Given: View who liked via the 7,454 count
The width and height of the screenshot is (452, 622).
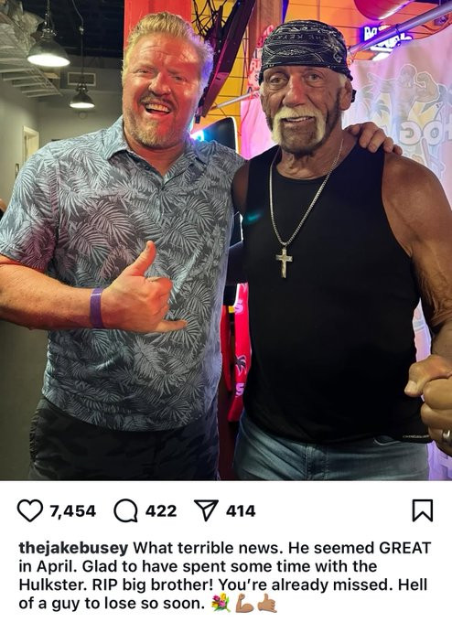Looking at the screenshot, I should [x=72, y=511].
